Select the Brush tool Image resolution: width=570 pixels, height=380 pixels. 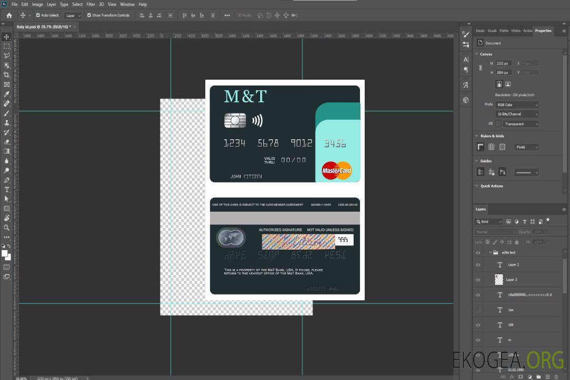coord(6,113)
